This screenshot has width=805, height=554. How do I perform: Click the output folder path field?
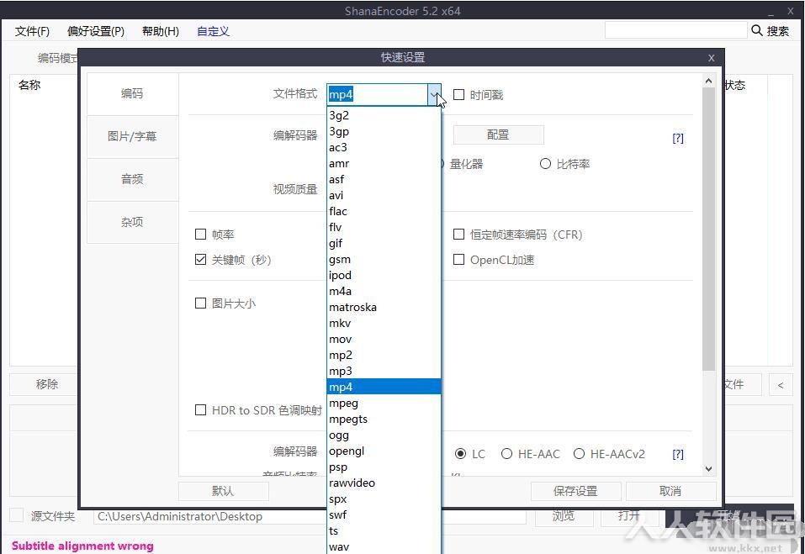(310, 516)
